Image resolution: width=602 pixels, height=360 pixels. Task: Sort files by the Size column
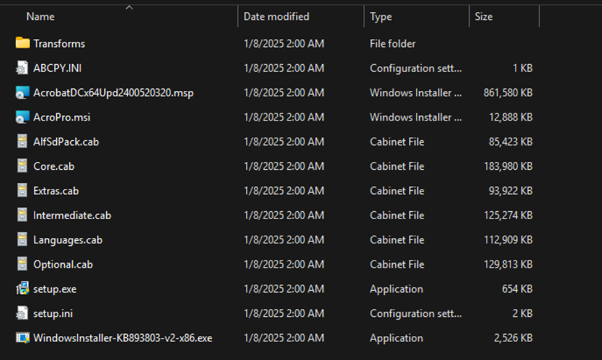[483, 17]
